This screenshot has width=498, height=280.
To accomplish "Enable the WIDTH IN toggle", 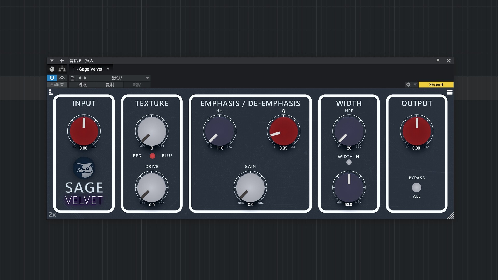I will point(349,162).
